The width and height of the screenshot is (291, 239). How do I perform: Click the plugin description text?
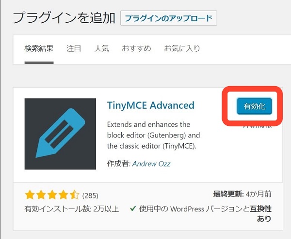(153, 135)
